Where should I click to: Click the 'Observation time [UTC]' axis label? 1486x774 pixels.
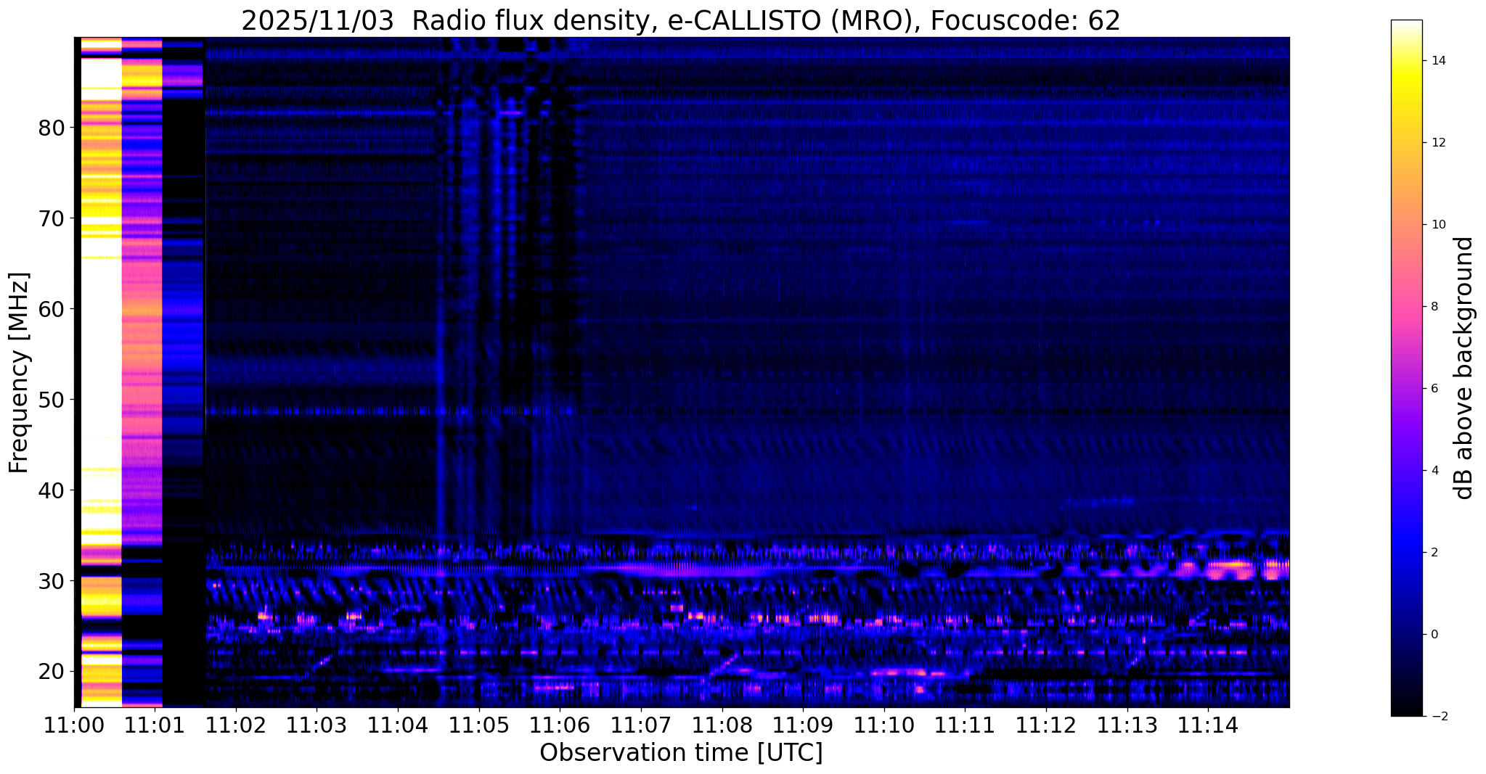(x=681, y=753)
